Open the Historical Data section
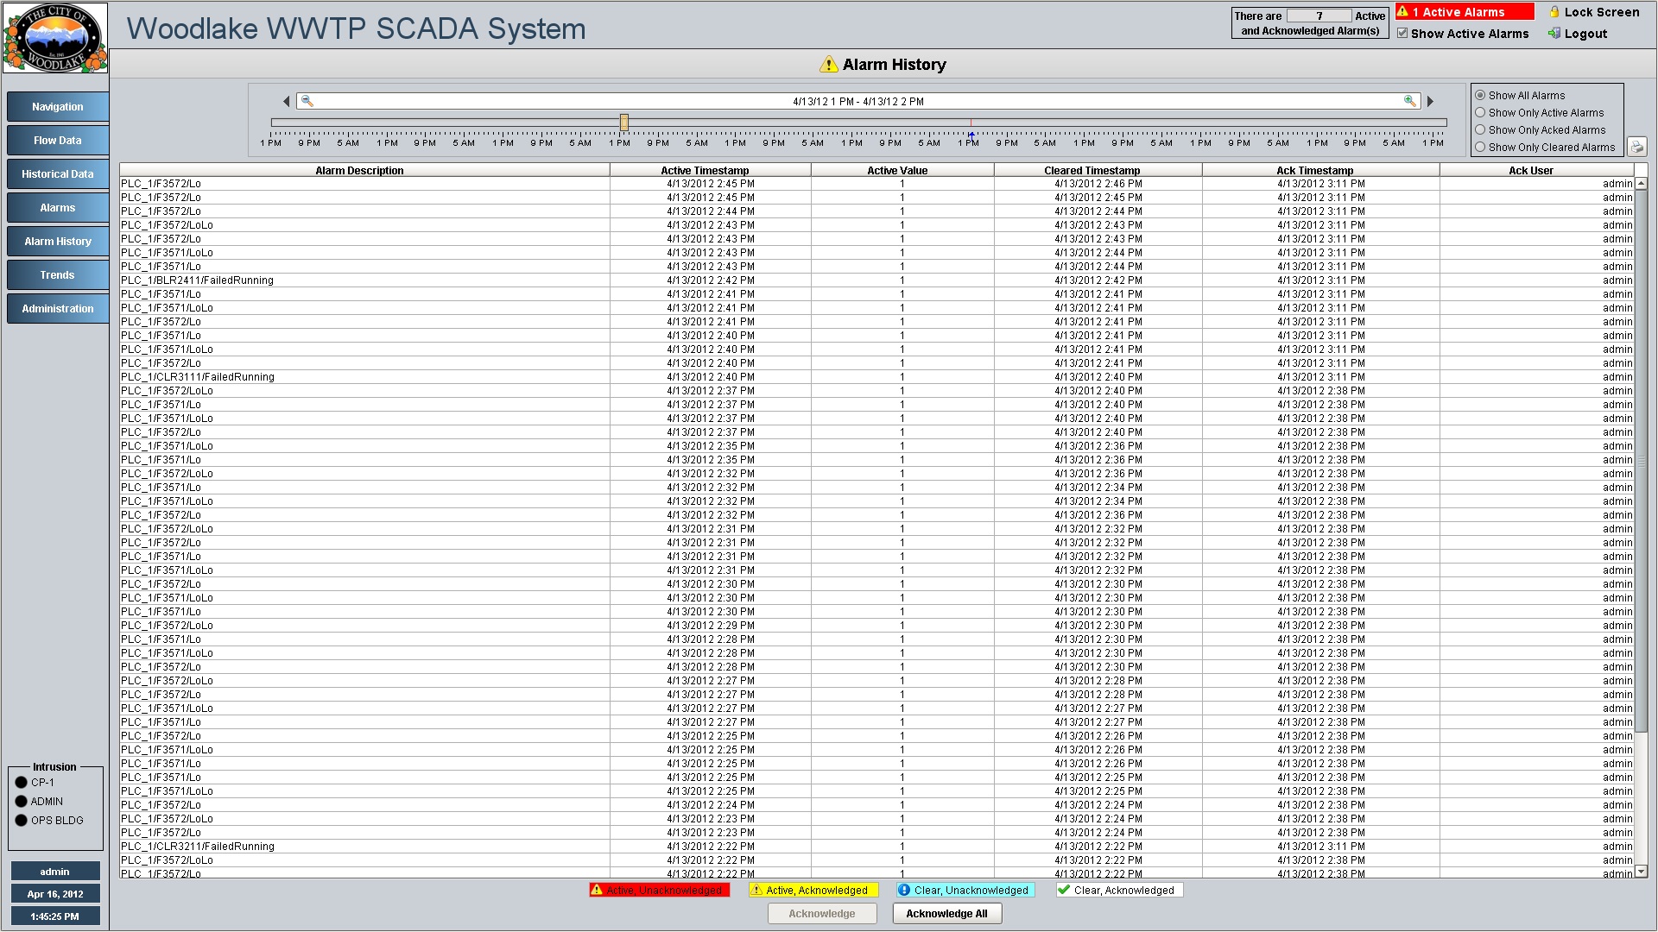Viewport: 1658px width, 932px height. (57, 174)
